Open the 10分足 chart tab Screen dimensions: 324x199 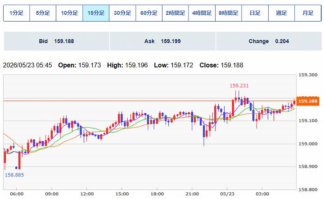(69, 13)
